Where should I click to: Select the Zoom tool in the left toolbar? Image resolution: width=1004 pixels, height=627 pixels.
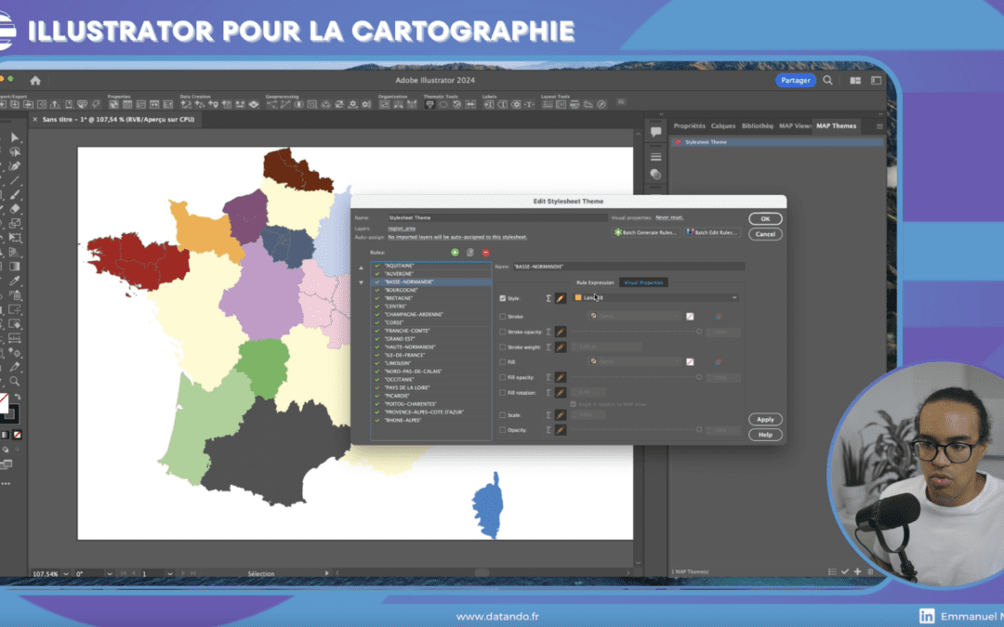[x=15, y=381]
